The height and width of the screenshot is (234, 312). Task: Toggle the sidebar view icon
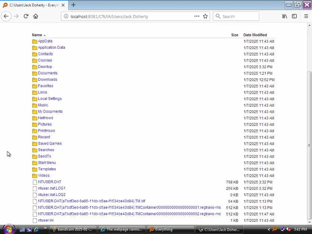294,16
